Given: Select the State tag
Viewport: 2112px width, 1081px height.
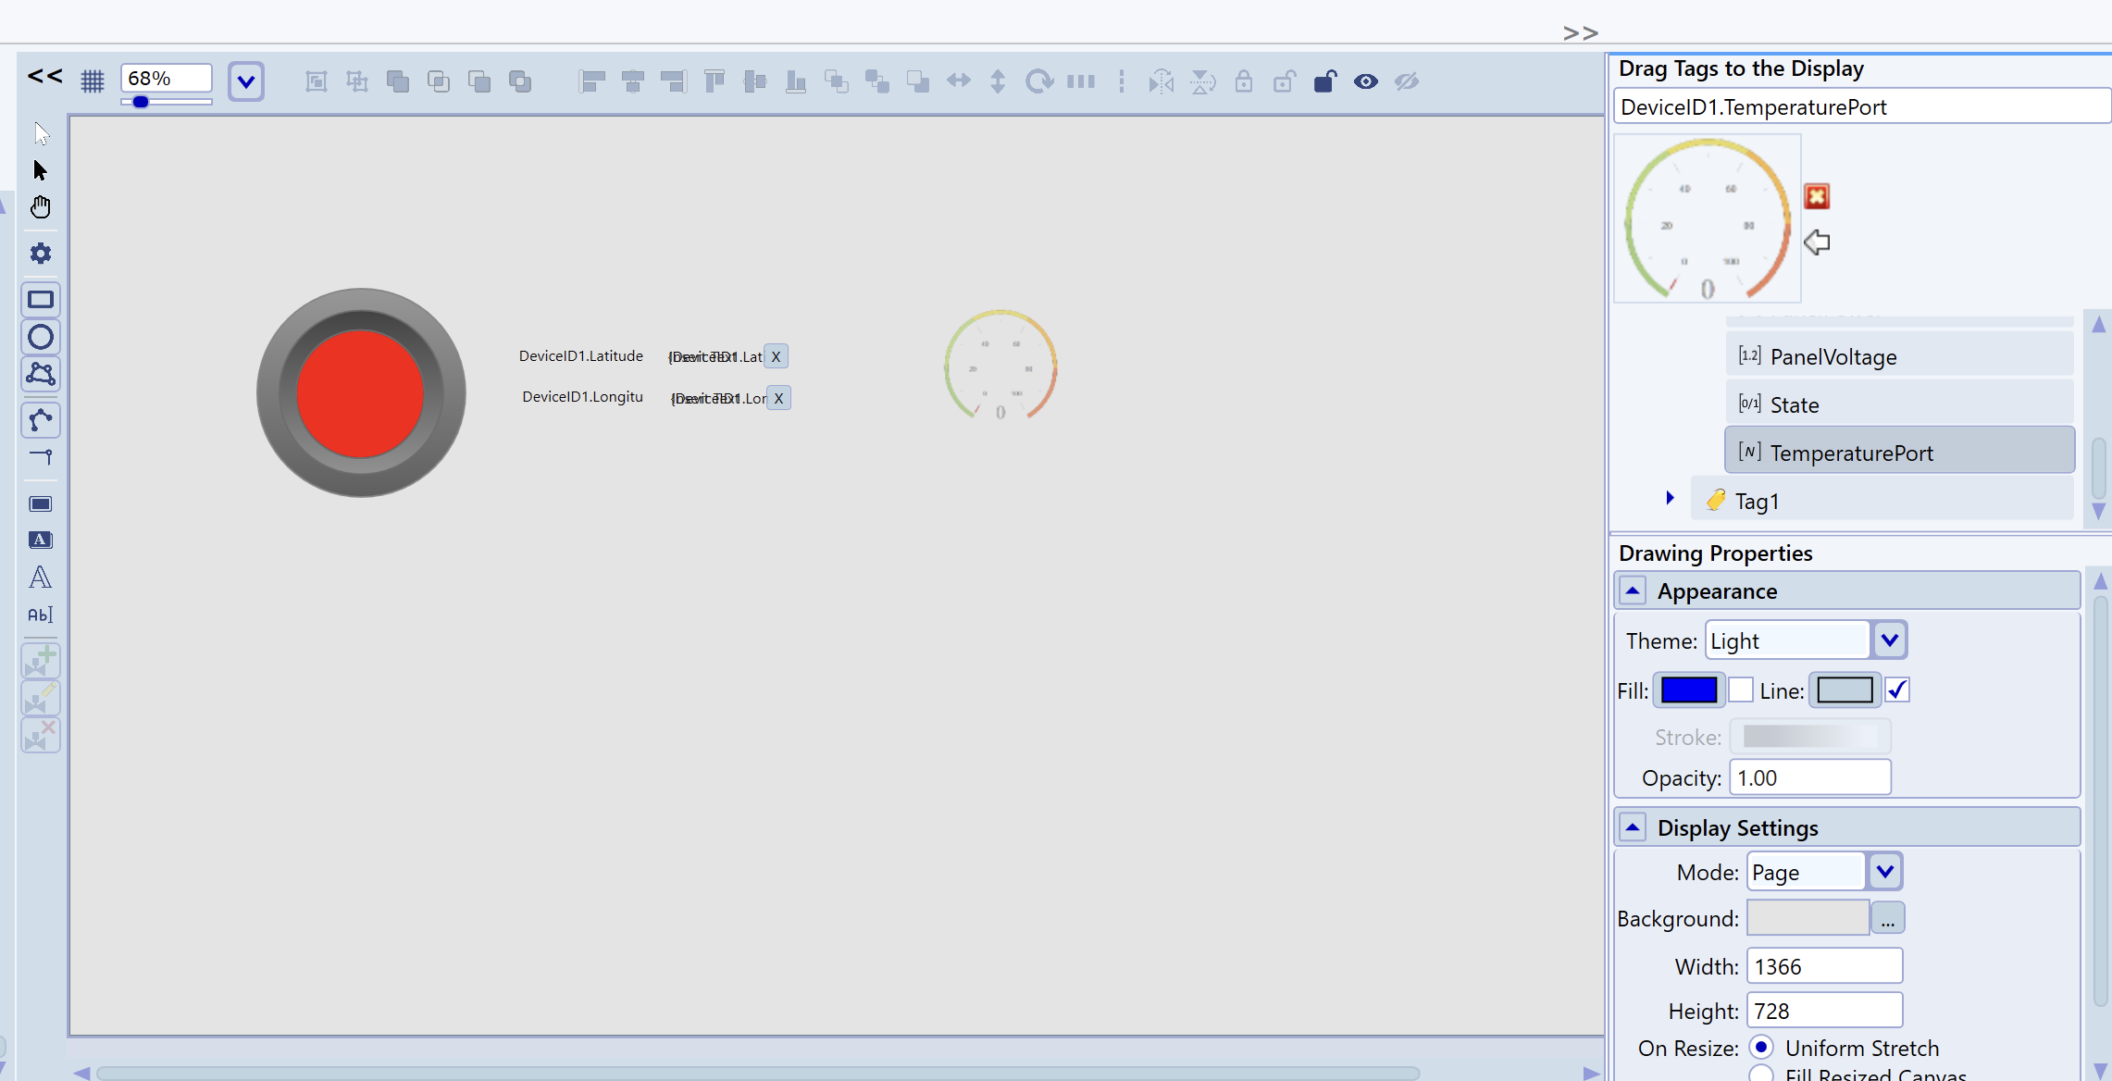Looking at the screenshot, I should click(1900, 404).
